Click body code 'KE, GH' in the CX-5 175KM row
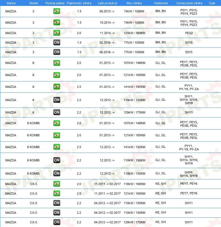 (x=161, y=222)
